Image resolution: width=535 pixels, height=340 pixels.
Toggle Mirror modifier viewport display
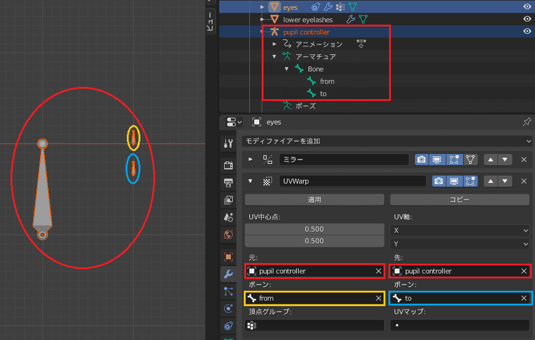(437, 160)
